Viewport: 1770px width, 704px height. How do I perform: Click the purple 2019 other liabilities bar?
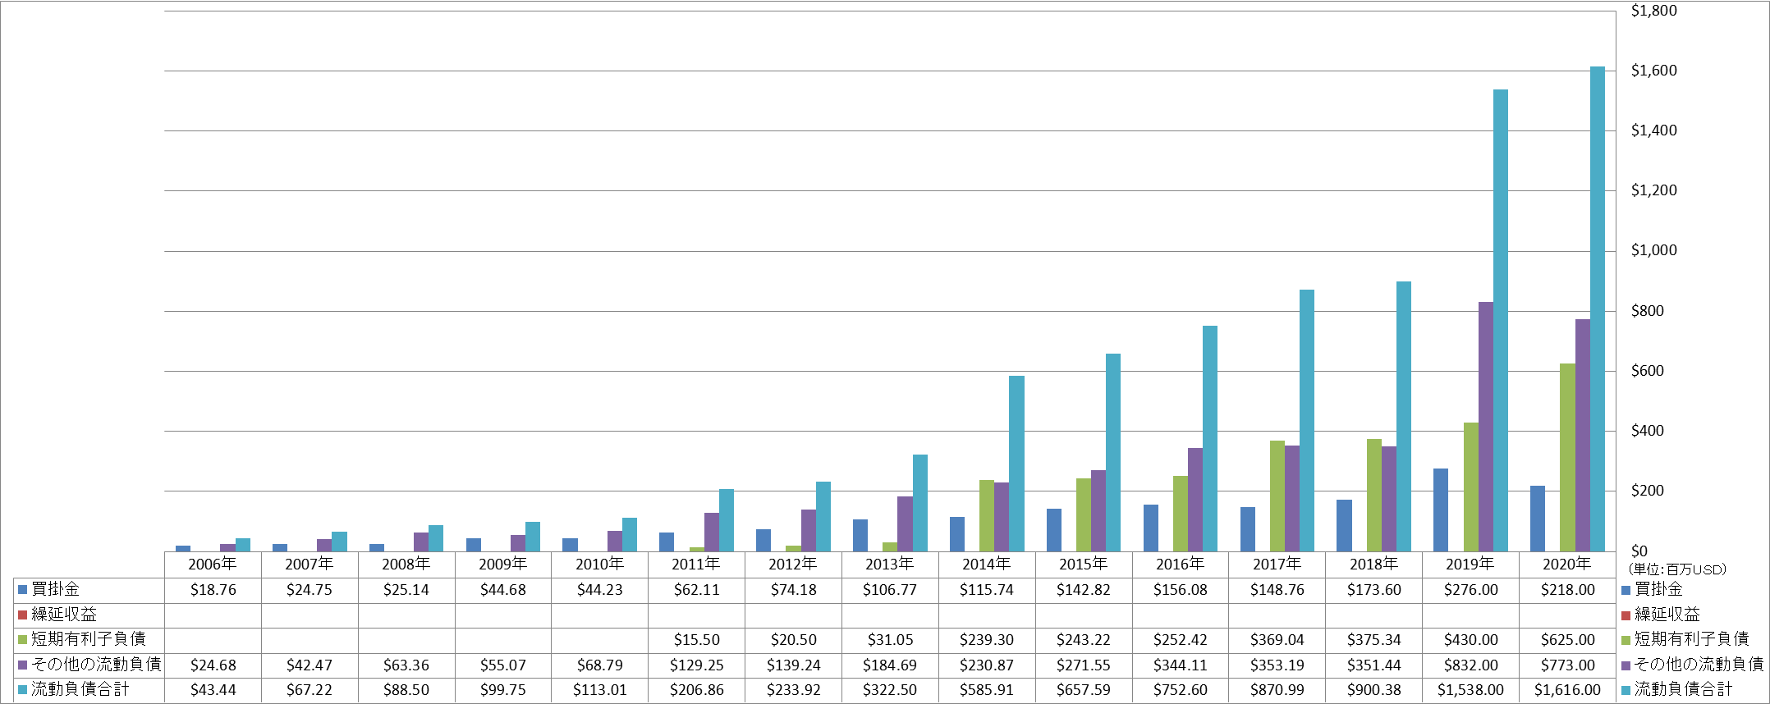pyautogui.click(x=1486, y=427)
